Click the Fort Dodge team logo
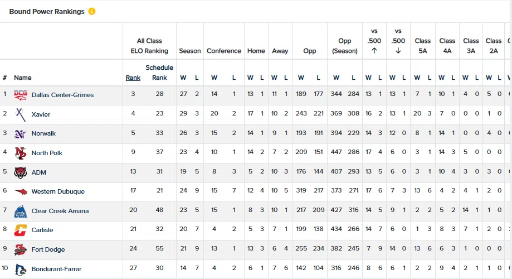Image resolution: width=512 pixels, height=279 pixels. [x=21, y=250]
